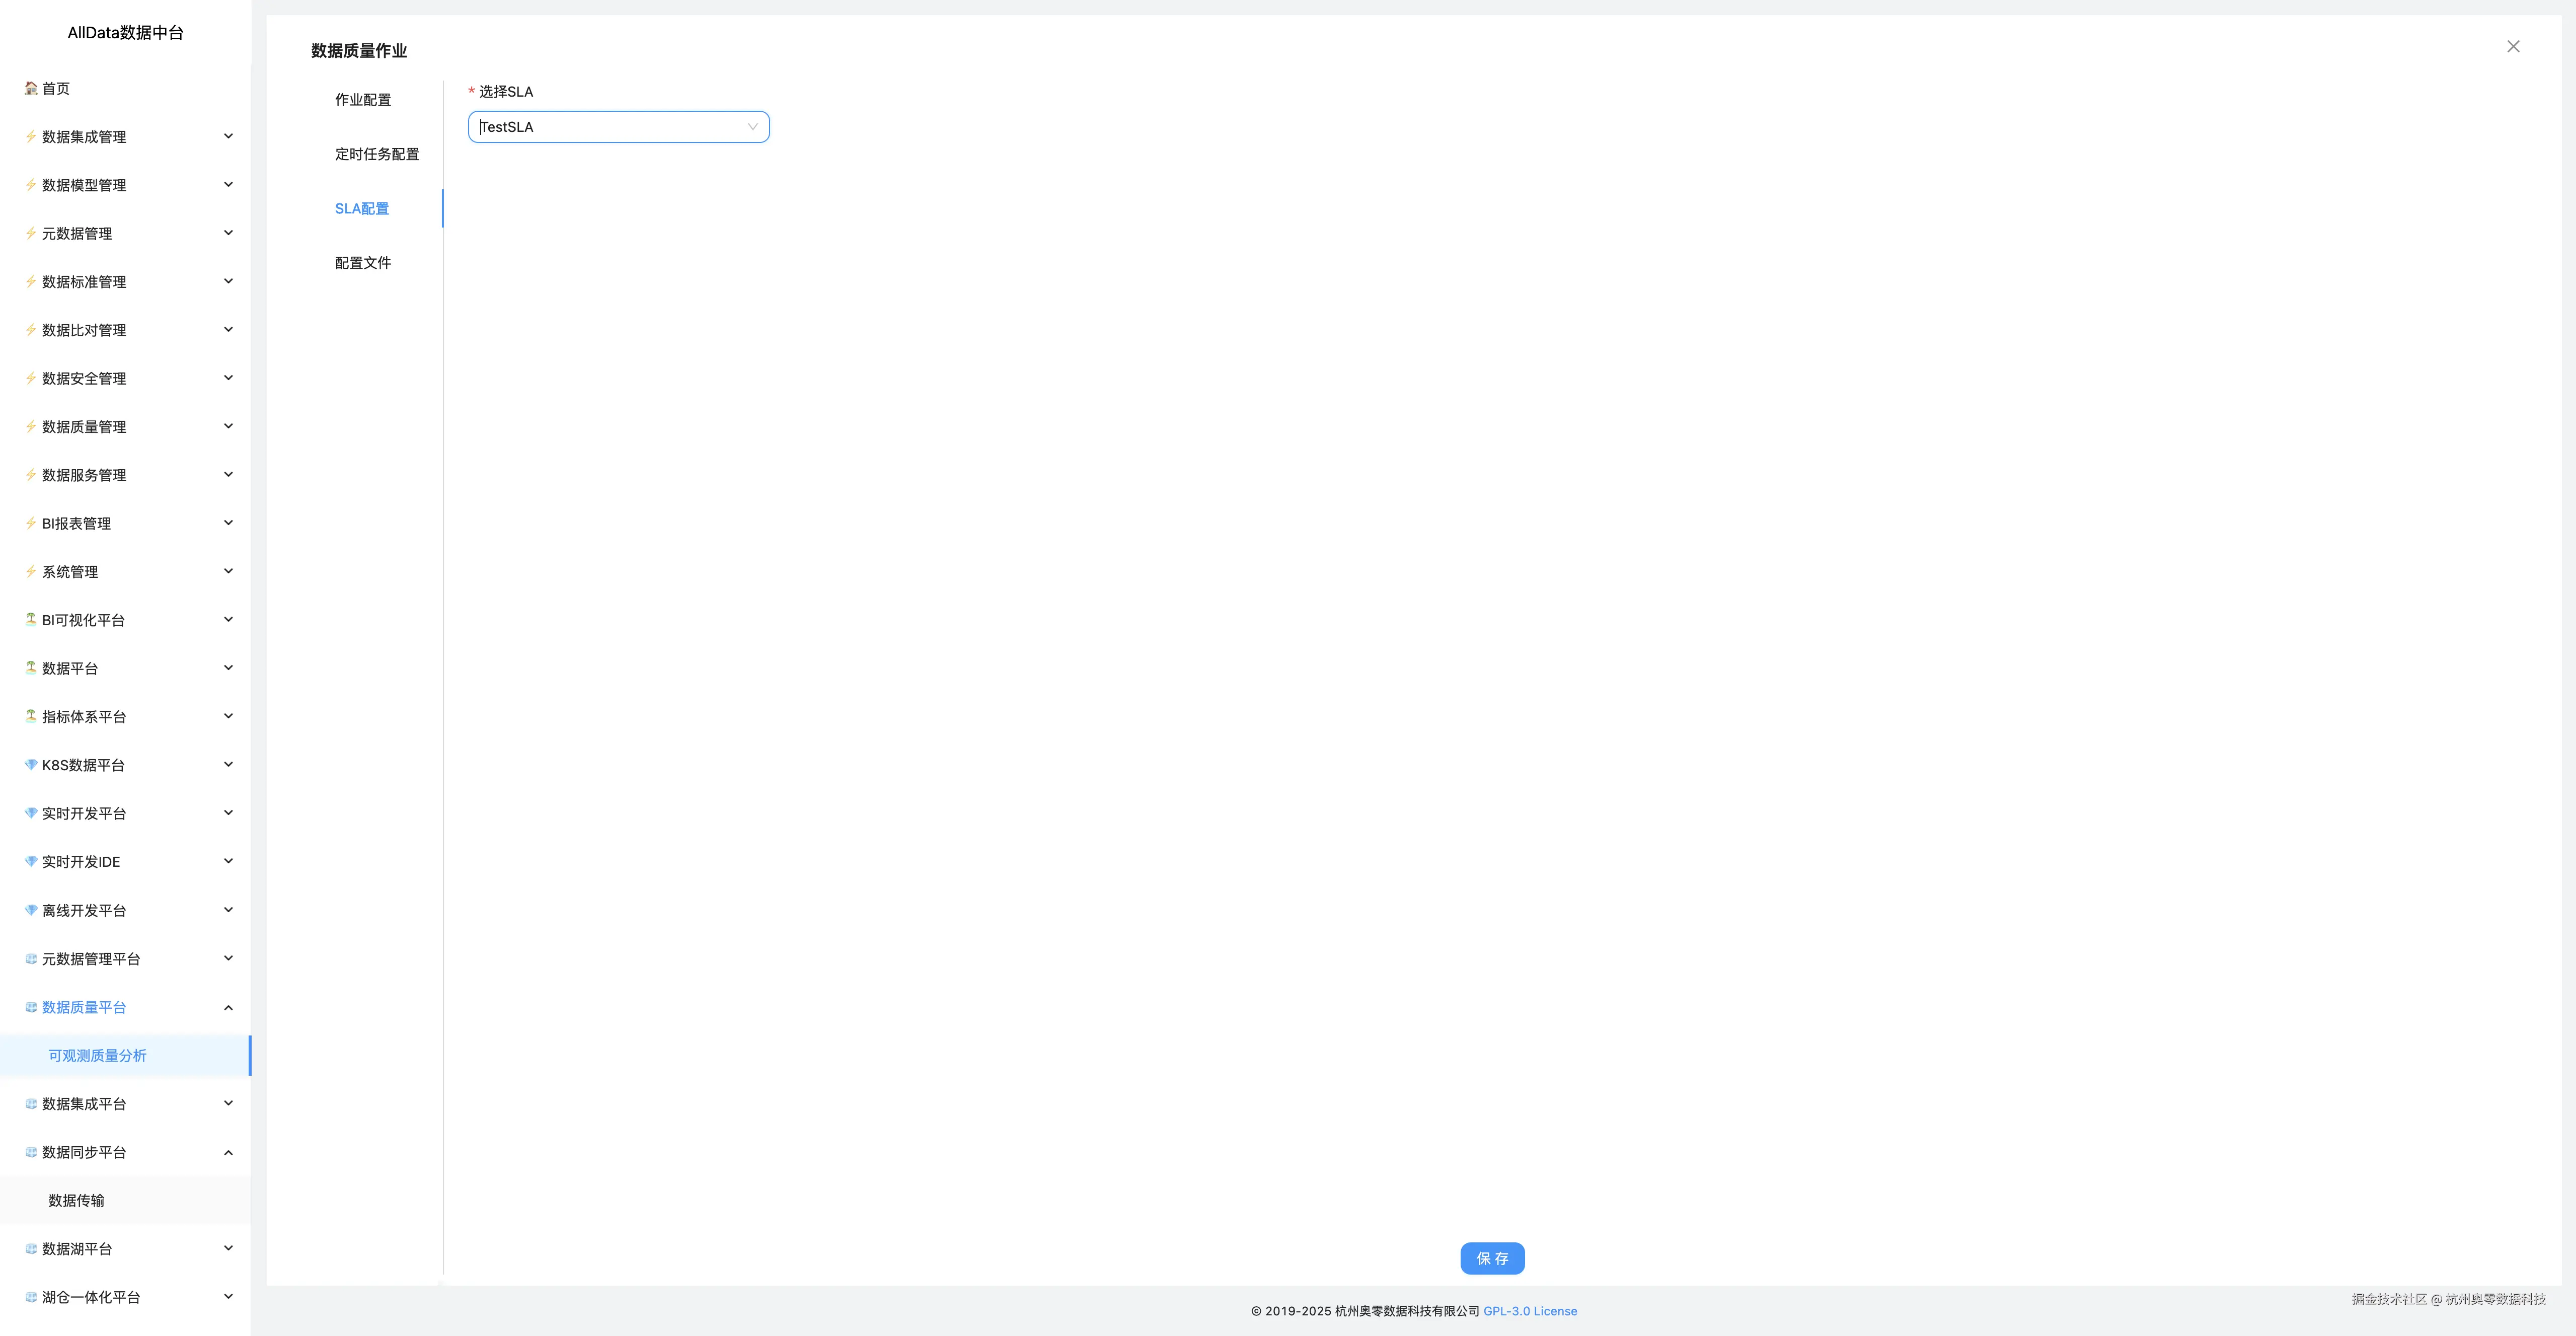
Task: Open the 配置文件 tab
Action: [x=363, y=263]
